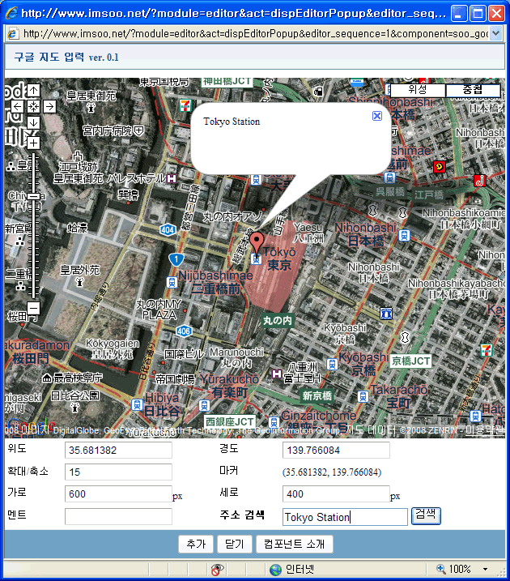Click the 丸の内 green label on map

point(278,321)
